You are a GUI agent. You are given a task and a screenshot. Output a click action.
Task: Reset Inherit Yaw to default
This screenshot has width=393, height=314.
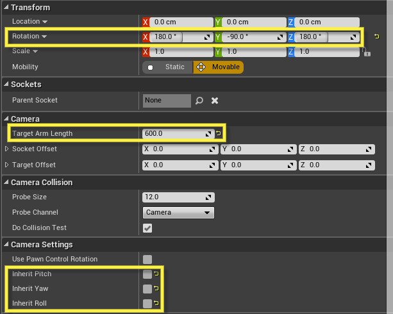(x=156, y=289)
